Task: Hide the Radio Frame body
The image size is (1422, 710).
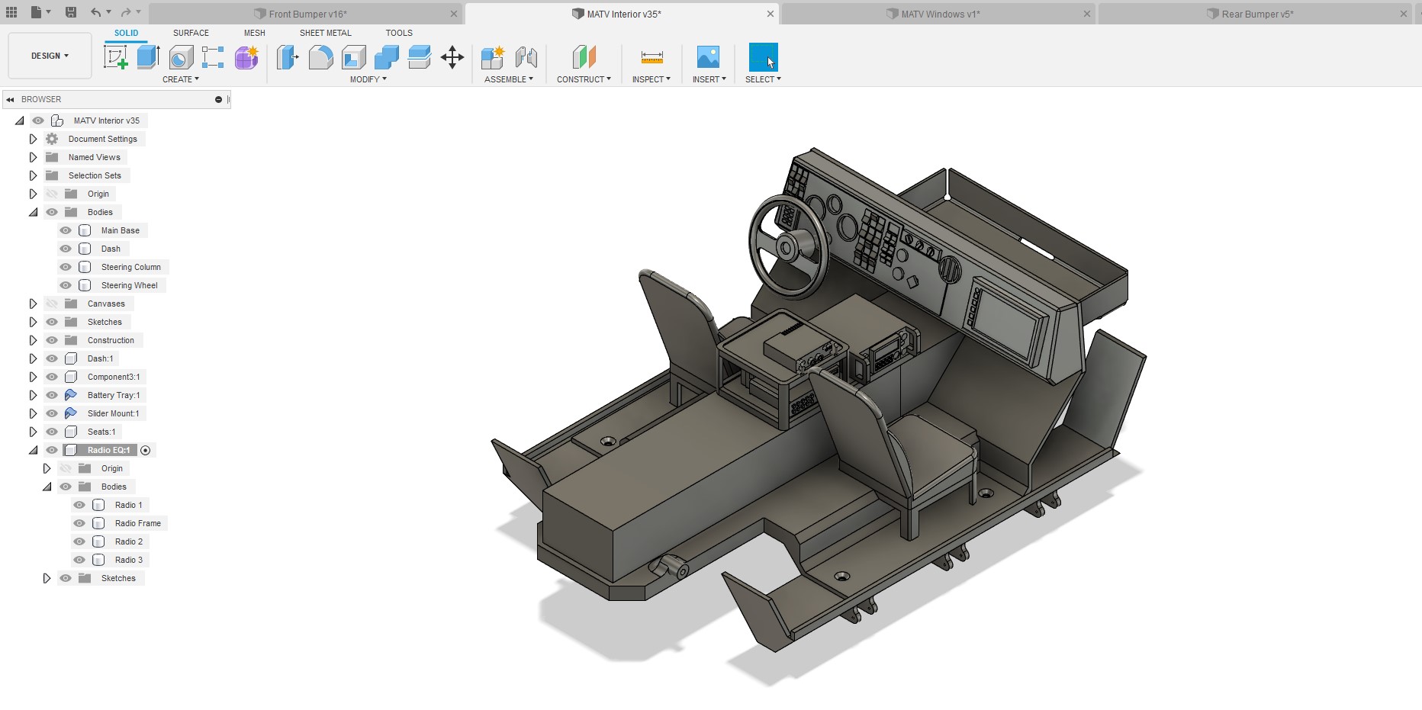Action: [x=79, y=523]
